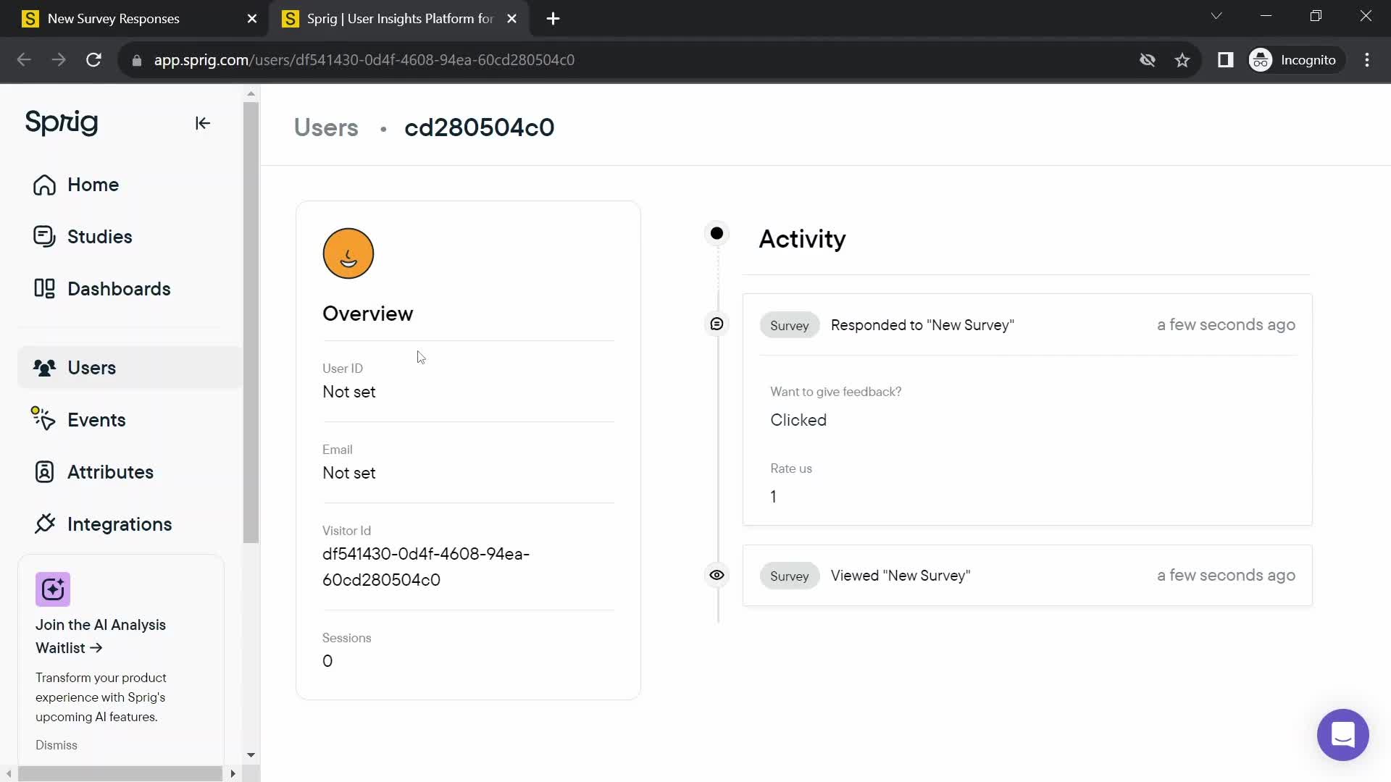Dismiss the AI Analysis promo card

point(57,745)
